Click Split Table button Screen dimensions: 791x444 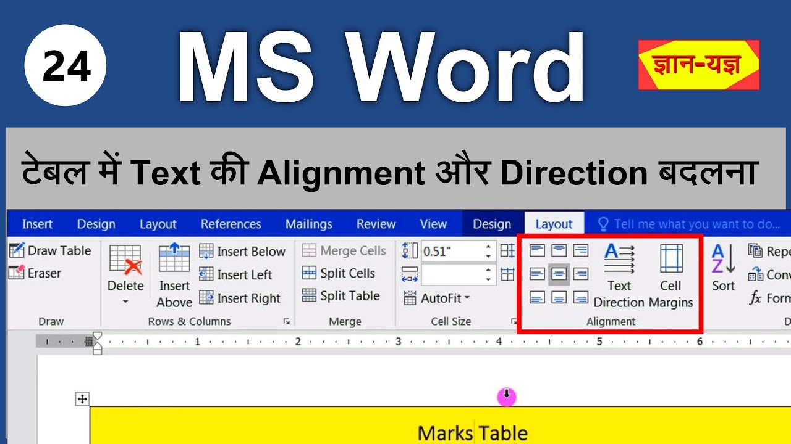[x=341, y=296]
